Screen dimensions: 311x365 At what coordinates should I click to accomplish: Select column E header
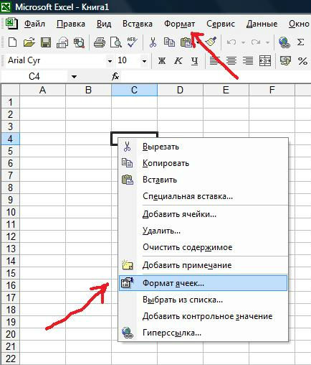click(x=226, y=90)
